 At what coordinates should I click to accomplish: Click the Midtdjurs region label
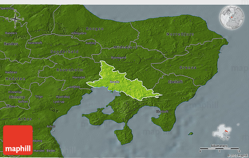(125, 47)
